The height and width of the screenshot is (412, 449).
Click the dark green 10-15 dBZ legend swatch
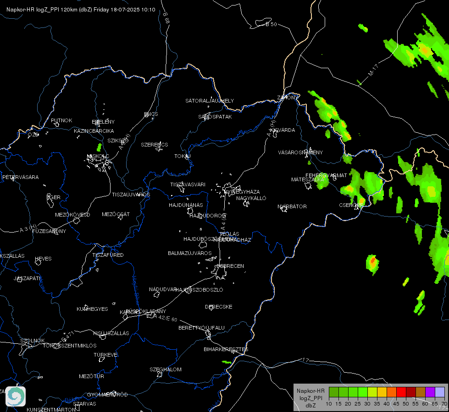click(333, 392)
